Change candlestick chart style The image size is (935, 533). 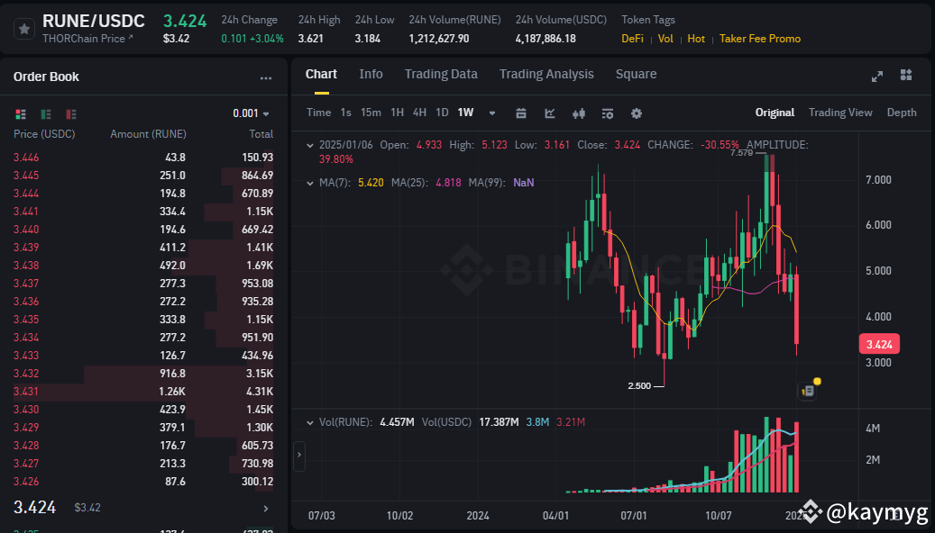coord(579,113)
